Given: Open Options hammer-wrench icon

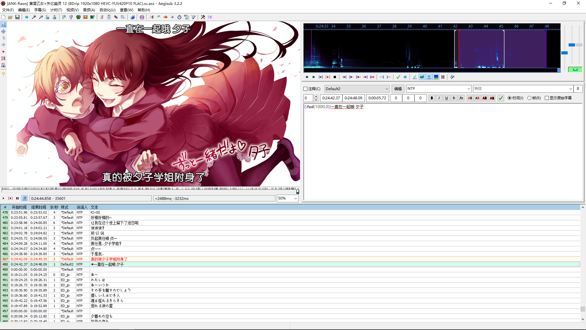Looking at the screenshot, I should [x=203, y=17].
